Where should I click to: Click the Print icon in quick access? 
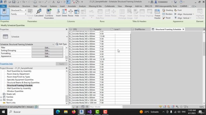(x=35, y=2)
